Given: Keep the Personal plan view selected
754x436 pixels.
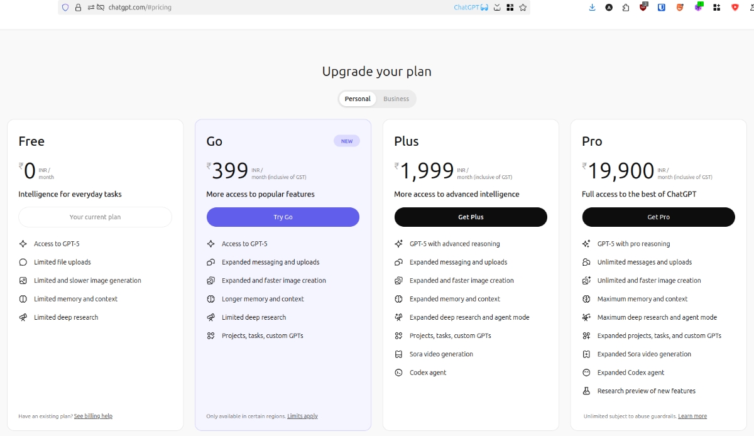Looking at the screenshot, I should pyautogui.click(x=357, y=99).
